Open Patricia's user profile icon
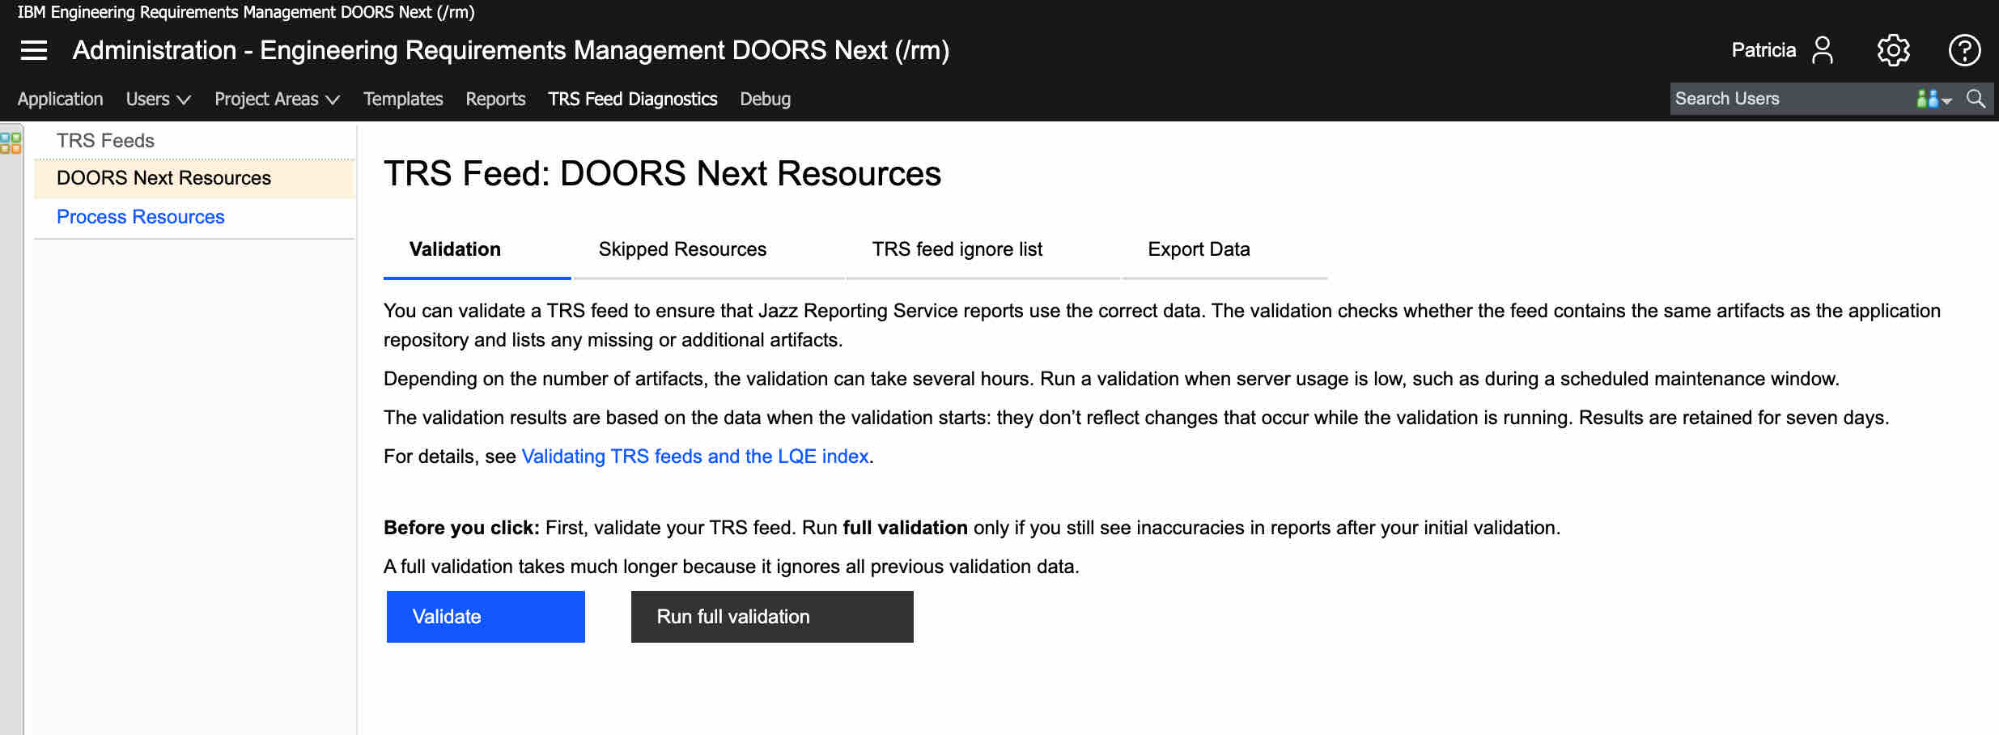Image resolution: width=1999 pixels, height=735 pixels. tap(1823, 50)
